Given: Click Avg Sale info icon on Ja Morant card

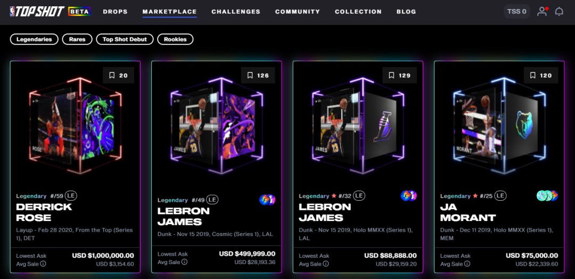Looking at the screenshot, I should [x=467, y=264].
